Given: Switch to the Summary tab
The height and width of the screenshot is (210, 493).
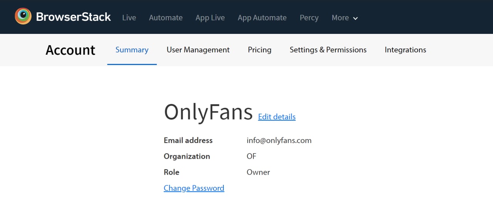Looking at the screenshot, I should coord(132,50).
